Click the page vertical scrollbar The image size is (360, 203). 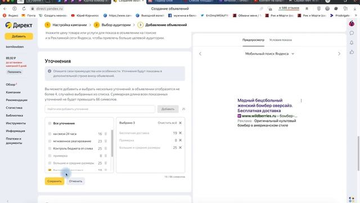click(358, 153)
